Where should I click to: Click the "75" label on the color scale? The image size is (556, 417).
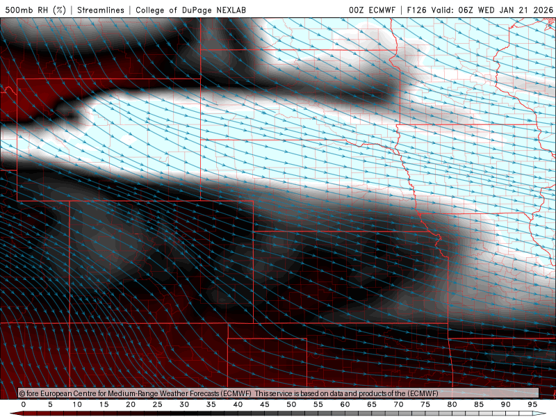click(x=425, y=404)
